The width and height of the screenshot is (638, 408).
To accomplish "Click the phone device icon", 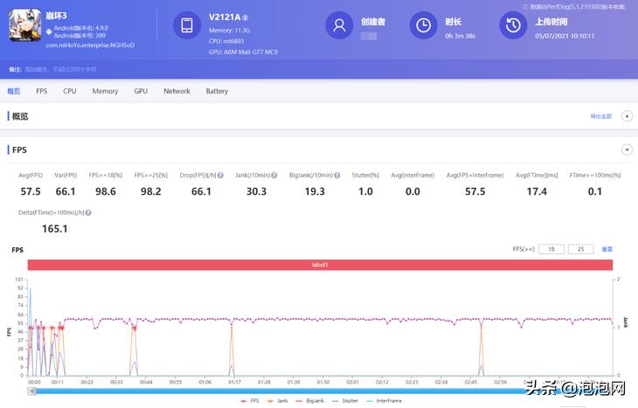I will pyautogui.click(x=187, y=26).
